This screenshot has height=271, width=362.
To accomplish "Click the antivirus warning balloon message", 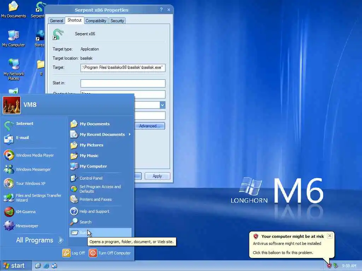I will [x=287, y=243].
